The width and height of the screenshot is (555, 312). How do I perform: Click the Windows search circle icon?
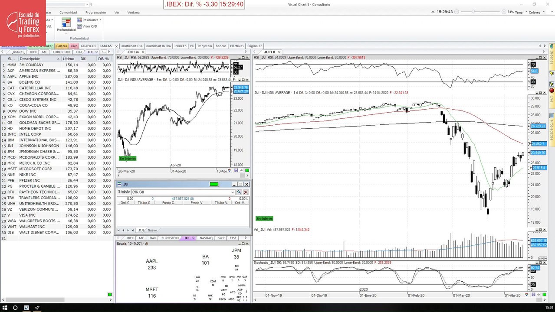[15, 308]
